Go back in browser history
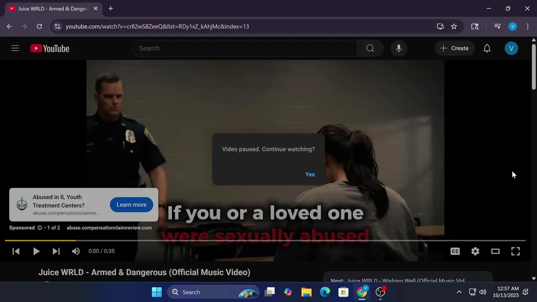Viewport: 537px width, 302px height. coord(9,26)
